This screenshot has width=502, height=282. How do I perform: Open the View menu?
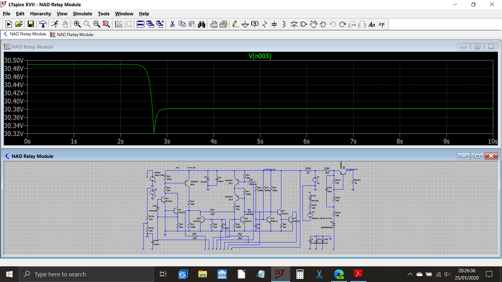(62, 14)
